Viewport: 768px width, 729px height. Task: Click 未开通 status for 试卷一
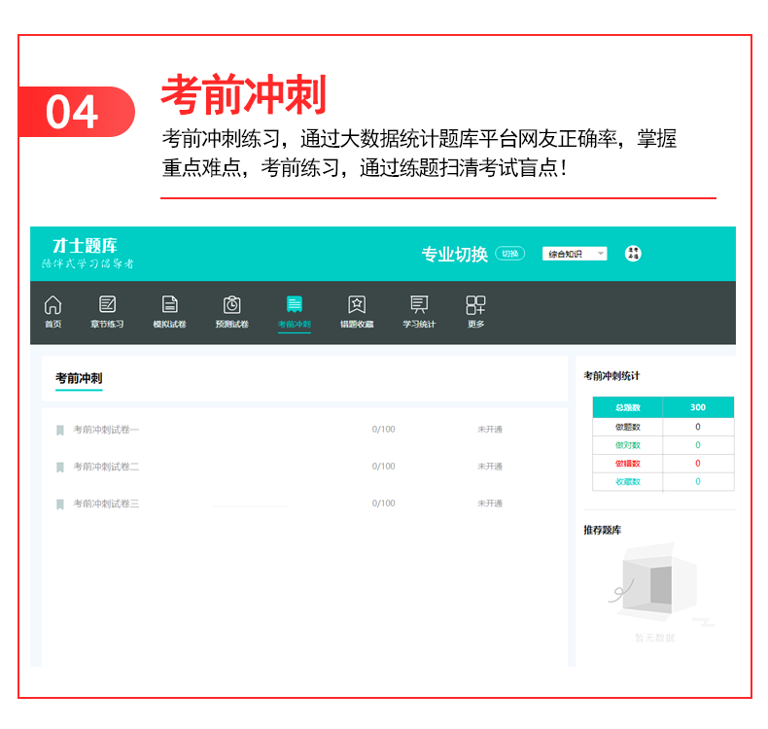coord(490,430)
